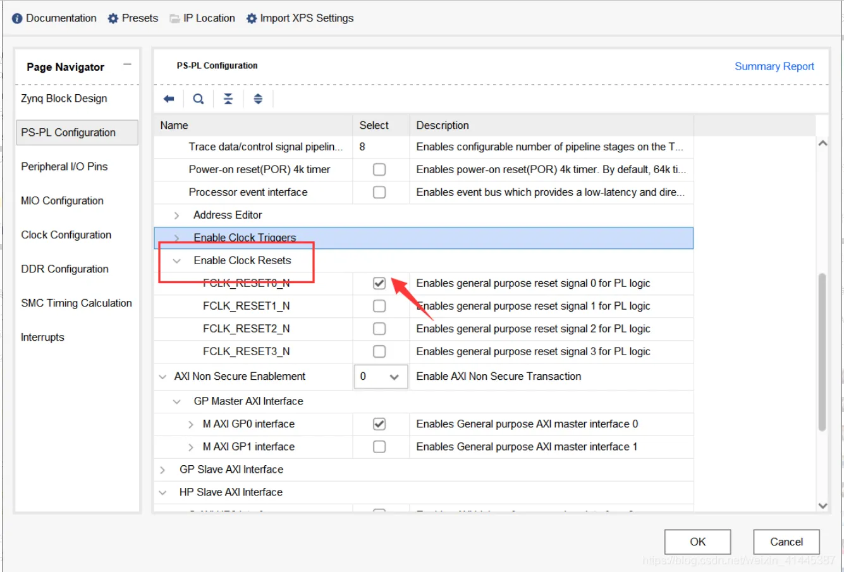Click the Select column header

(x=381, y=125)
